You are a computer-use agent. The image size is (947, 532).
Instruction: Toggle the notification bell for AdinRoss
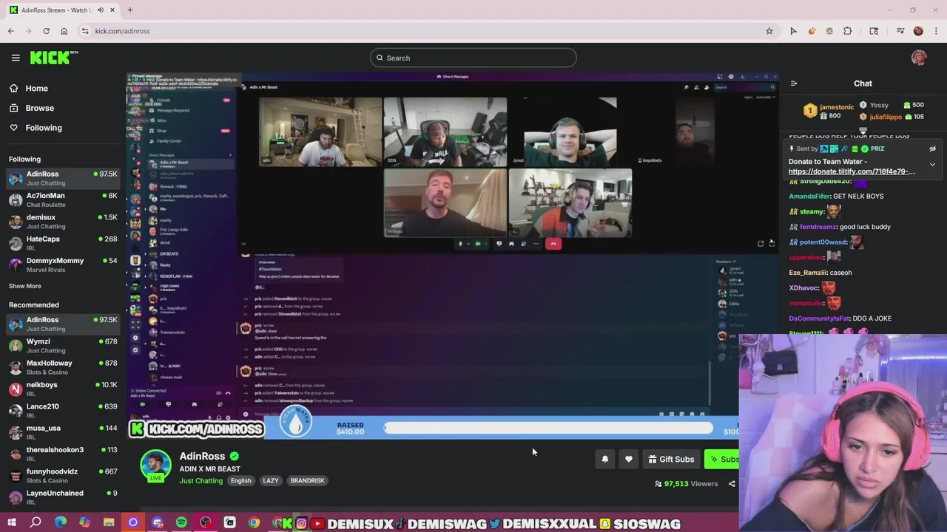[604, 459]
